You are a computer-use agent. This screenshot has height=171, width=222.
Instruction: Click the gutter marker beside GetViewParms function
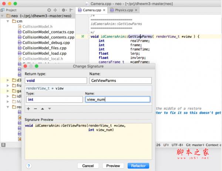click(83, 36)
